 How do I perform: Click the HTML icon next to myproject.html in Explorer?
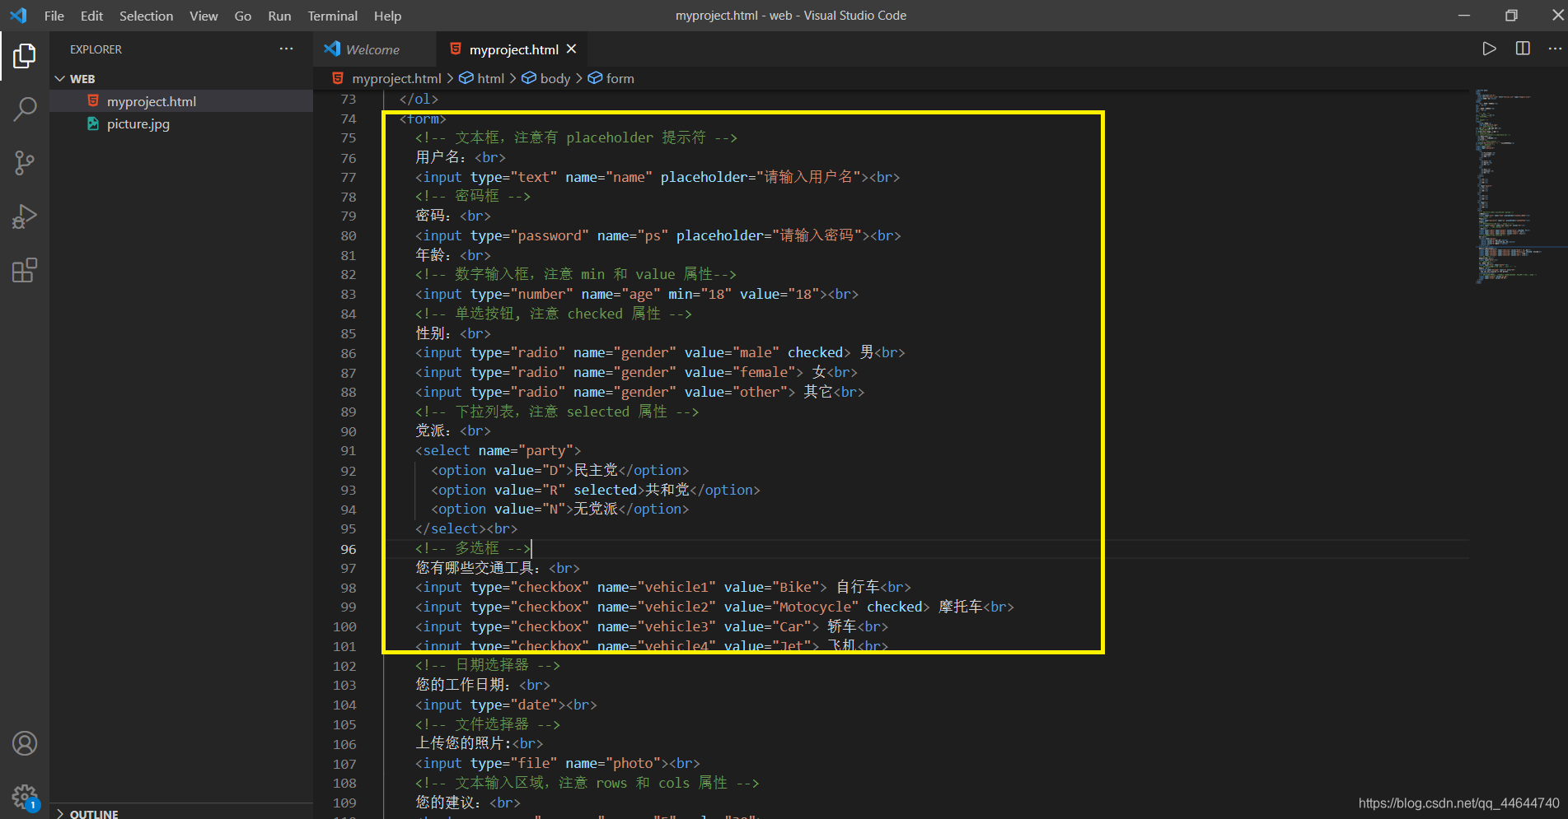point(93,101)
